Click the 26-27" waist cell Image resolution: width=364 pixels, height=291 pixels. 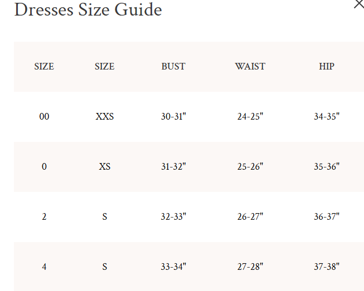(x=250, y=216)
